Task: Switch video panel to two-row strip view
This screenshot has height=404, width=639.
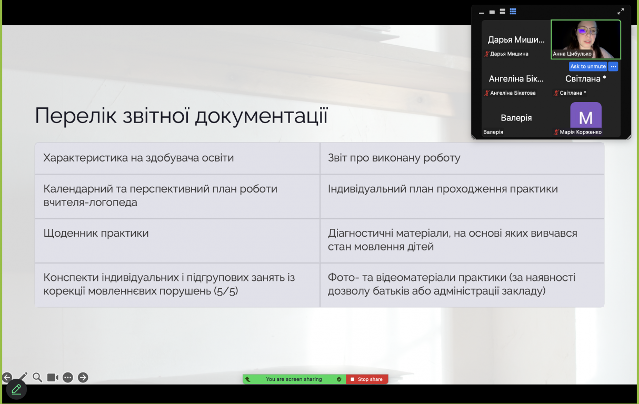Action: click(x=503, y=12)
